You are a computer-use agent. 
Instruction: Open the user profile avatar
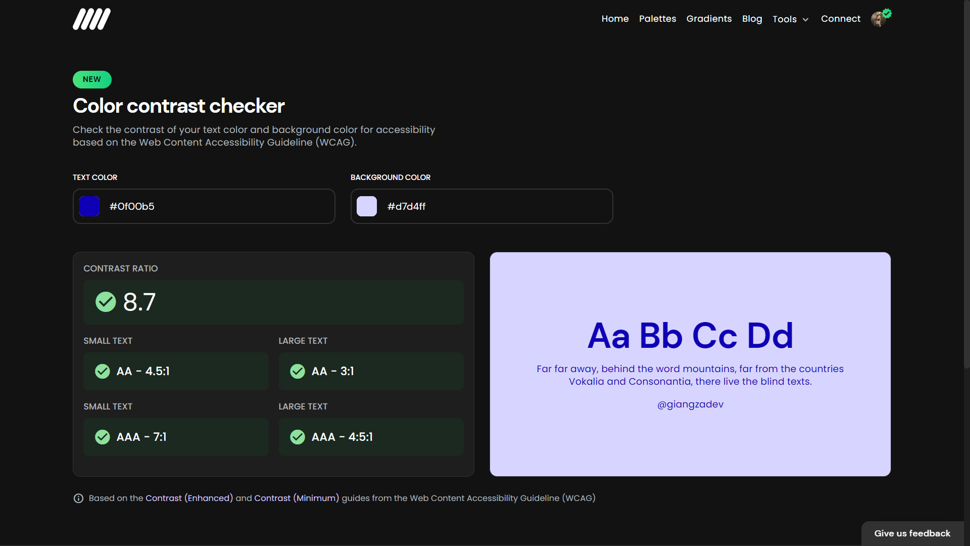879,19
